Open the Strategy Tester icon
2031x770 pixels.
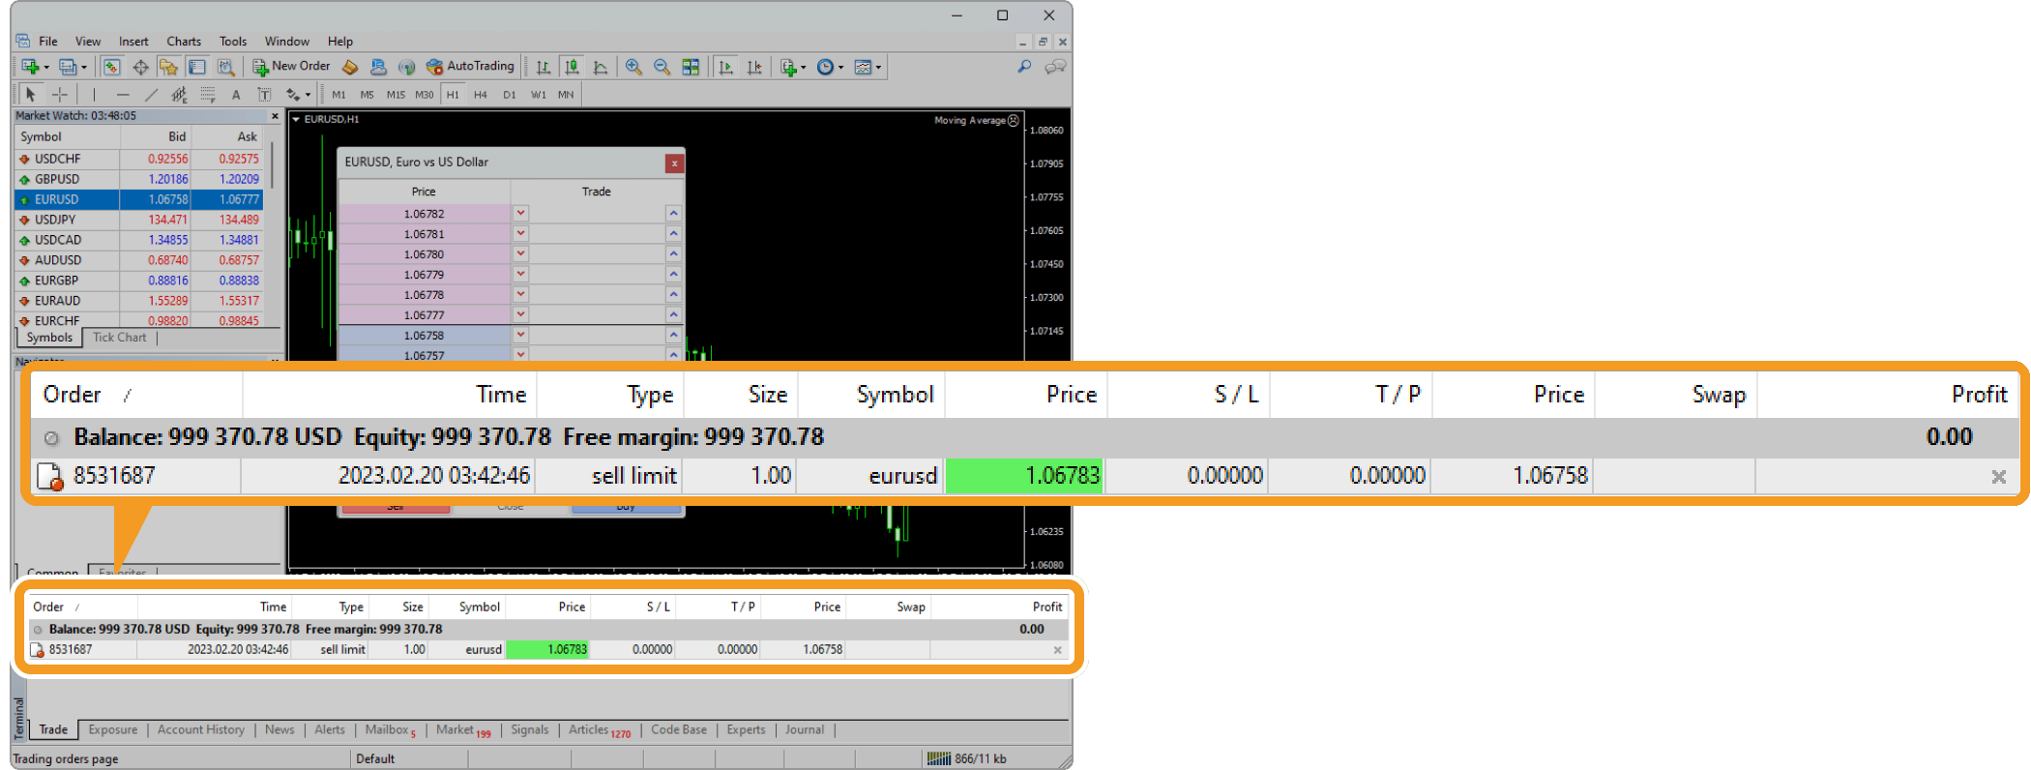point(225,67)
